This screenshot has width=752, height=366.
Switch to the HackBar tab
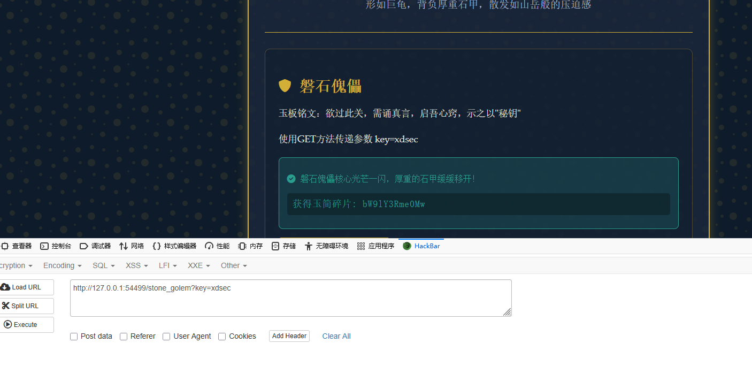coord(421,246)
